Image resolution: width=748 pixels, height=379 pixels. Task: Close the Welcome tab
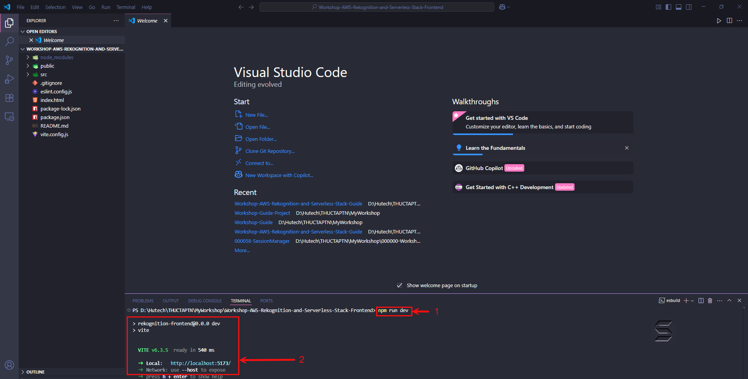click(x=166, y=21)
